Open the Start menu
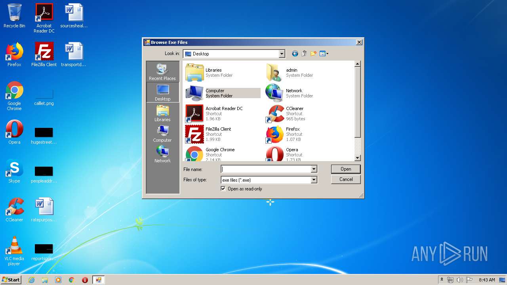 point(11,280)
